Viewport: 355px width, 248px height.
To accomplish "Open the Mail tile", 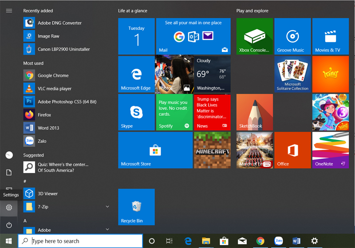I will click(193, 36).
